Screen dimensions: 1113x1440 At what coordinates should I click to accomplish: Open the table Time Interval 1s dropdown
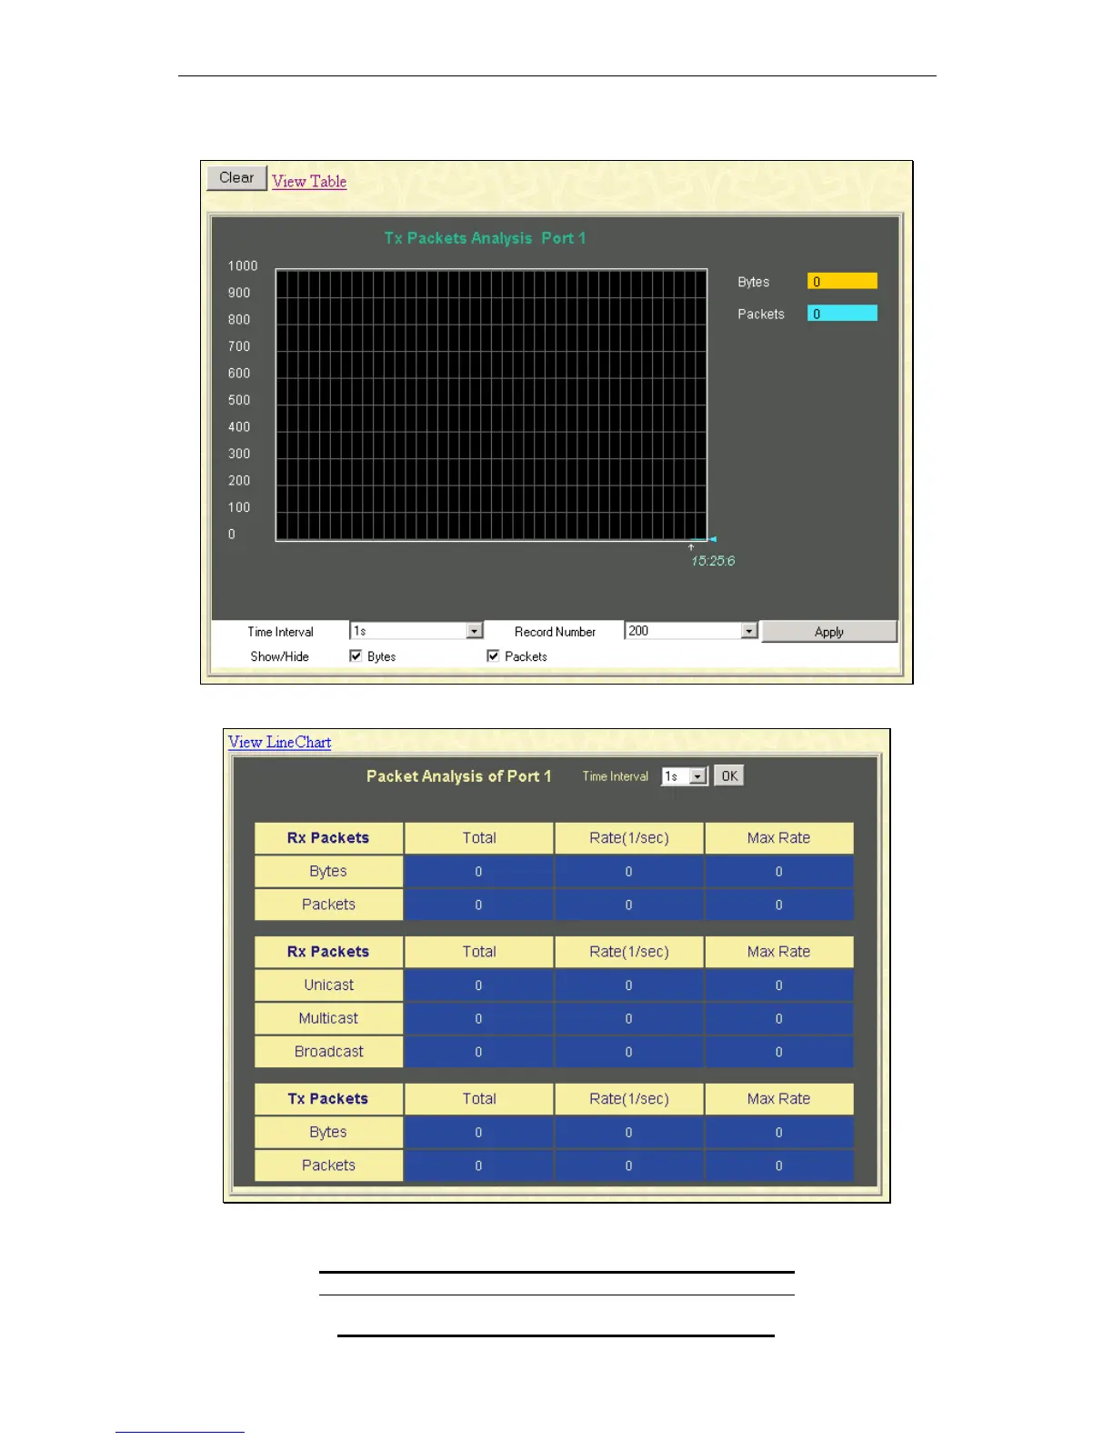(x=685, y=776)
